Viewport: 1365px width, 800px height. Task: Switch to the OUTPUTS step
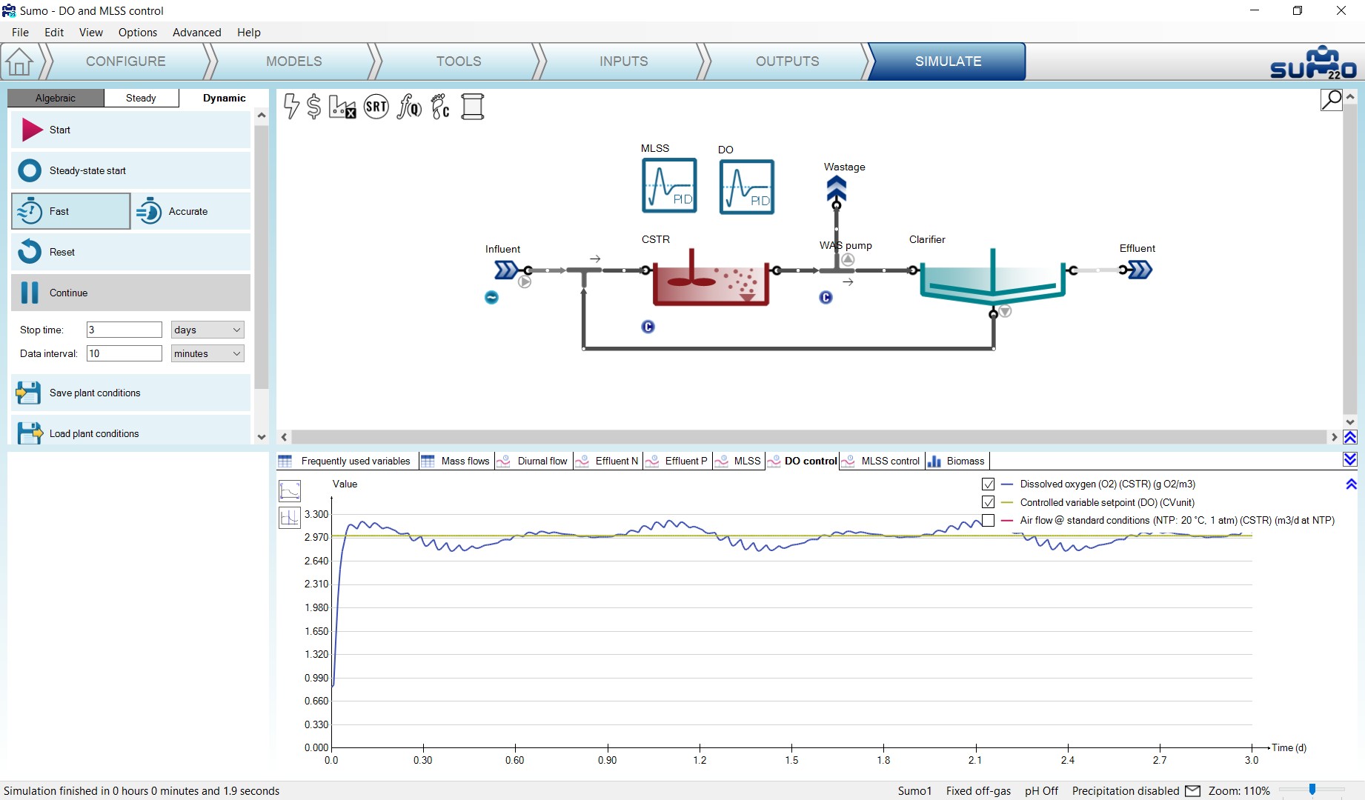pos(788,61)
